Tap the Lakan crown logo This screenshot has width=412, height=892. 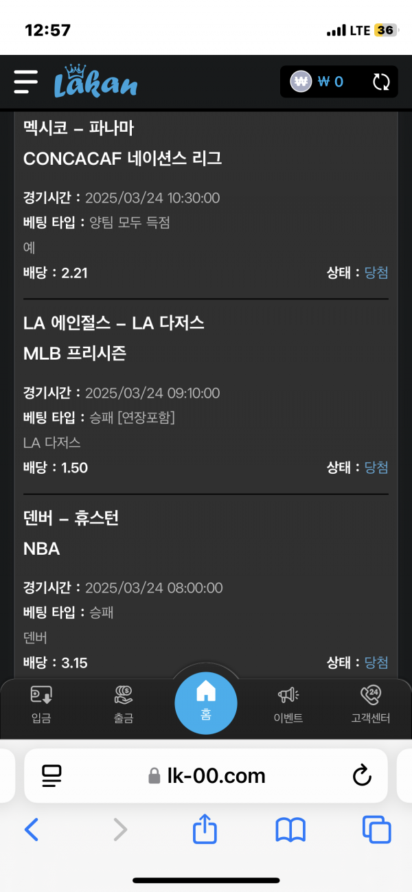click(x=96, y=82)
